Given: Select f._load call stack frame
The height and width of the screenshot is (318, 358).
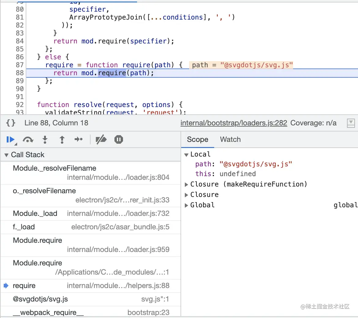Looking at the screenshot, I should coord(91,227).
